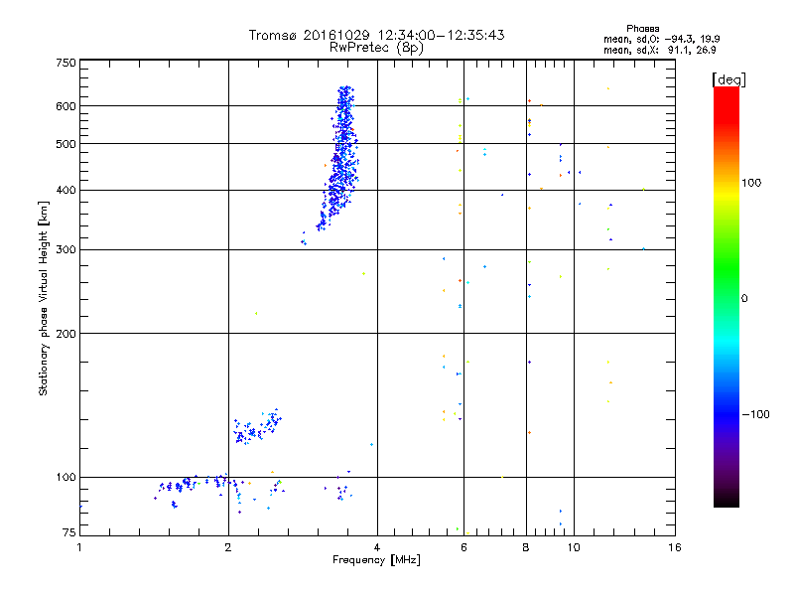Click the "100" height axis label on the left
Image resolution: width=794 pixels, height=596 pixels.
tap(66, 477)
